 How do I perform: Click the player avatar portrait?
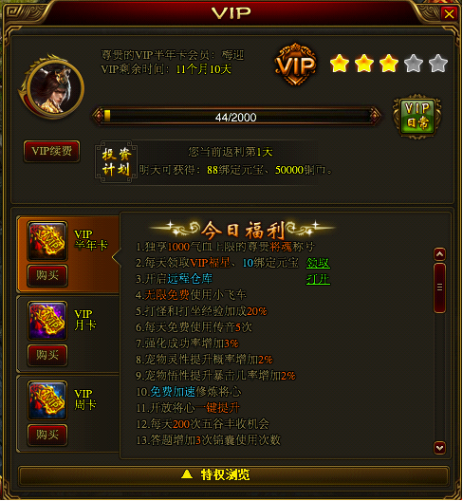click(x=53, y=87)
